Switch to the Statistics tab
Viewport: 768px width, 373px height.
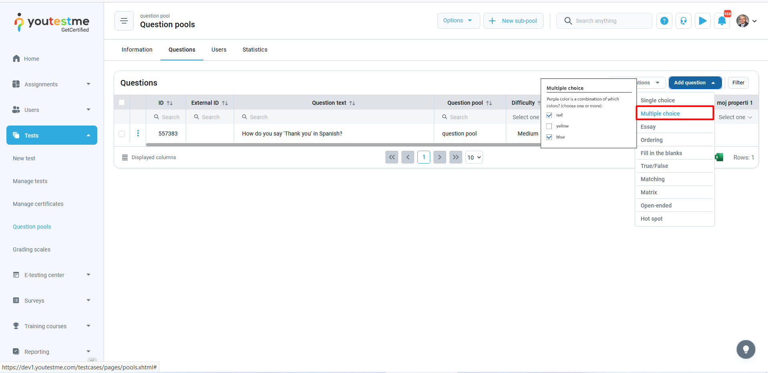(x=255, y=50)
